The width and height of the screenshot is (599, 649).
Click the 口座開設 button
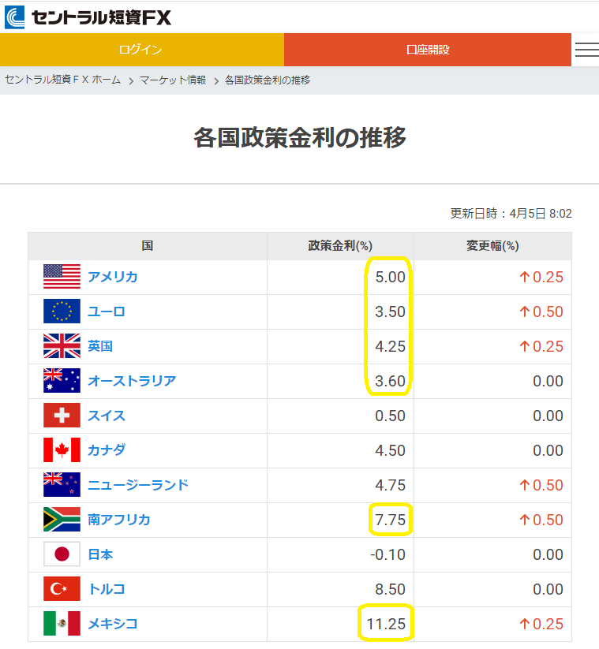click(x=428, y=50)
